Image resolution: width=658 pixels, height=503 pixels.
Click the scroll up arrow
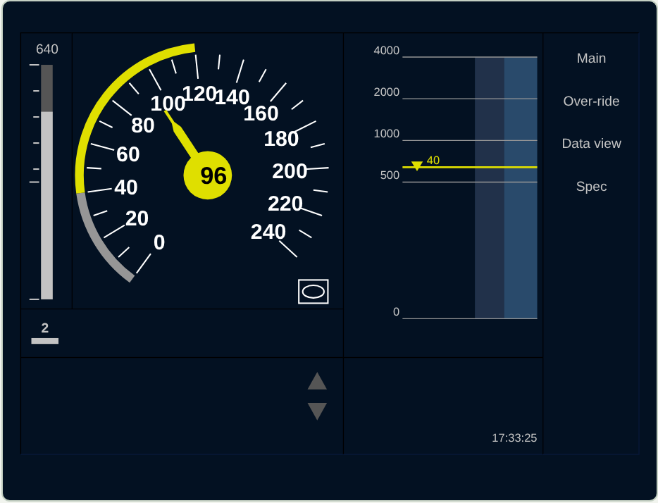[x=317, y=381]
